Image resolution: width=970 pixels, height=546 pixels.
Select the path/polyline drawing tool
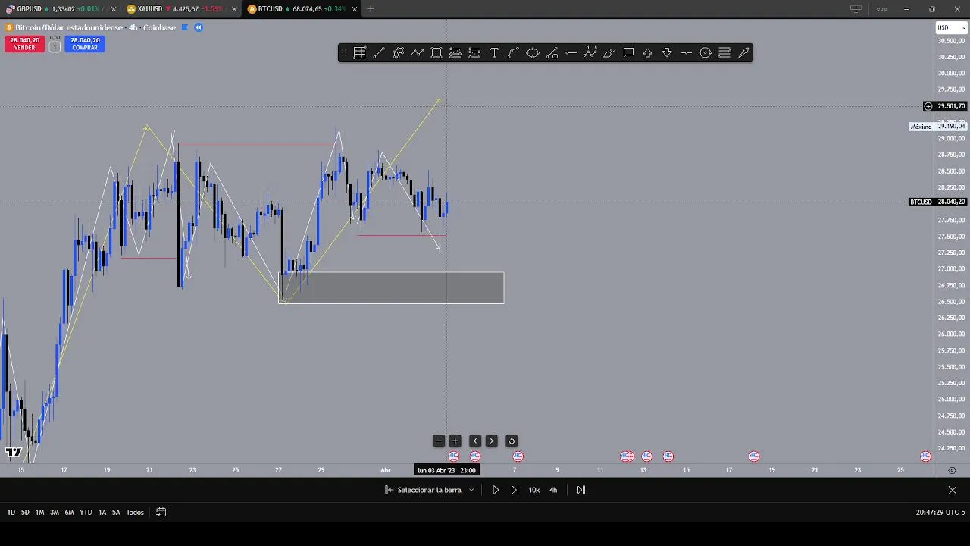coord(398,52)
